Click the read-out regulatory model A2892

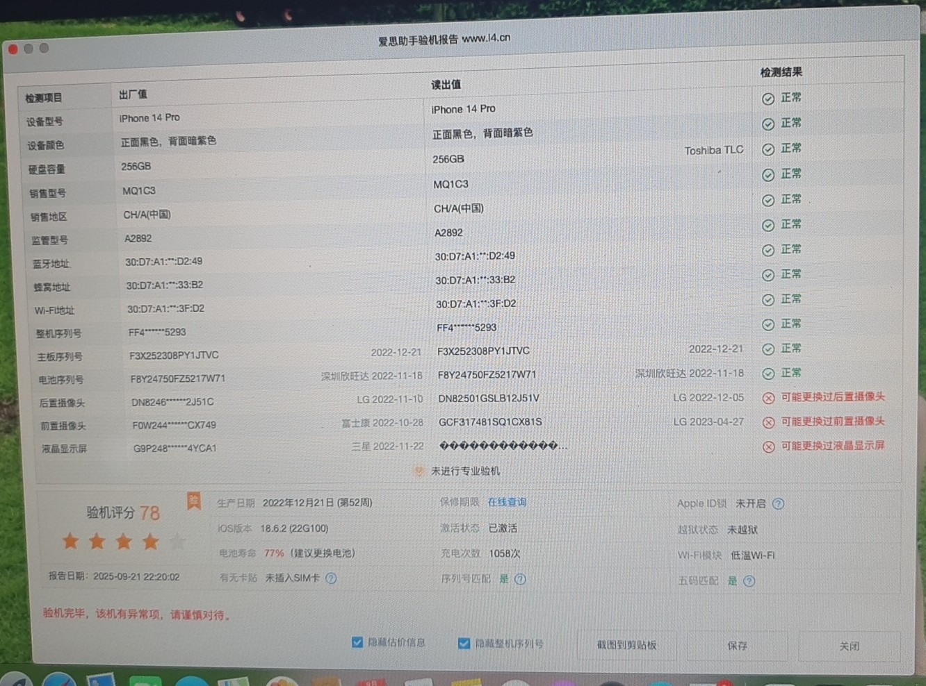coord(448,233)
